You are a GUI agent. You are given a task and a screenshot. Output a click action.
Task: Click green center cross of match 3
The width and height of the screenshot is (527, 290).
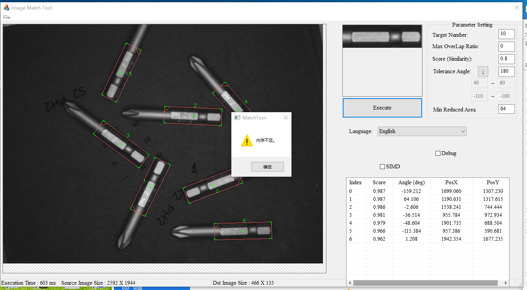coord(121,144)
